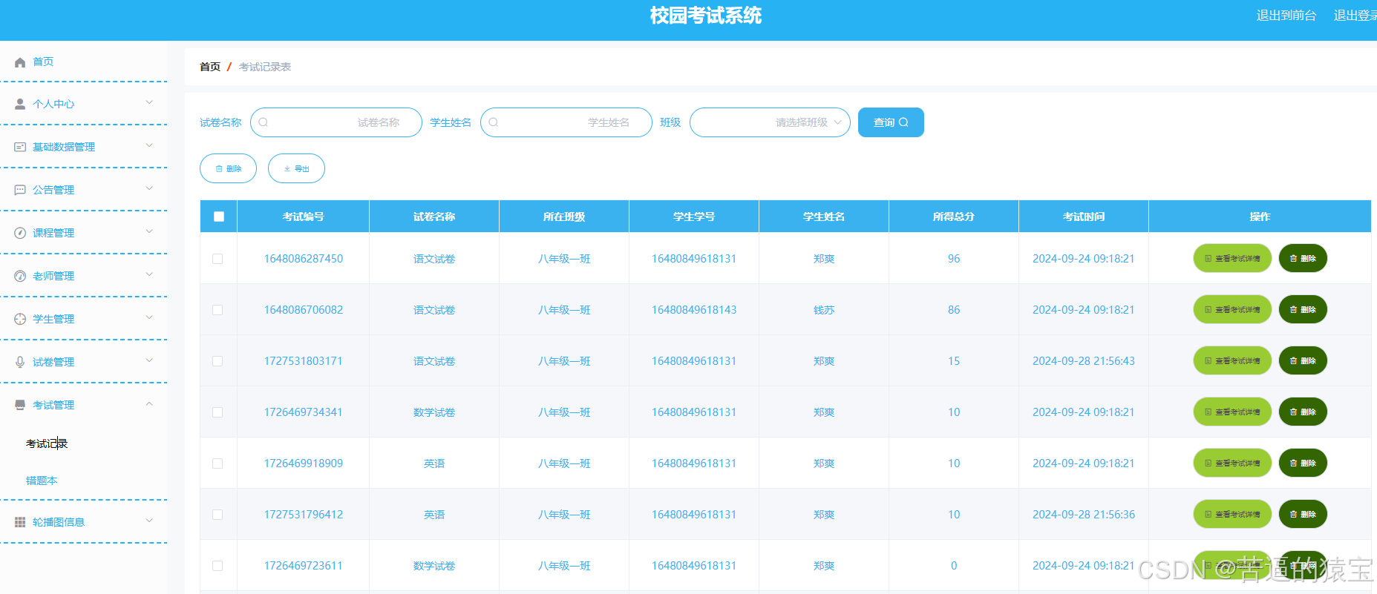Viewport: 1377px width, 594px height.
Task: Expand 学生管理 menu chevron
Action: (x=149, y=317)
